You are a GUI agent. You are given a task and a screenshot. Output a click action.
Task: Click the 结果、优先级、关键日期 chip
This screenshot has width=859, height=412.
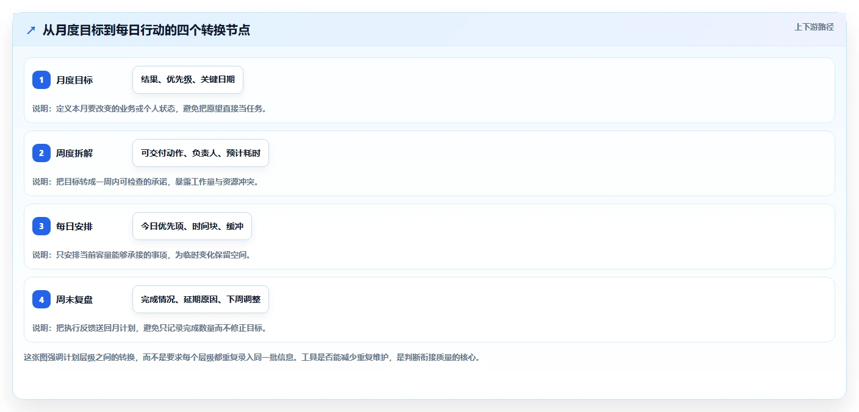click(x=188, y=80)
